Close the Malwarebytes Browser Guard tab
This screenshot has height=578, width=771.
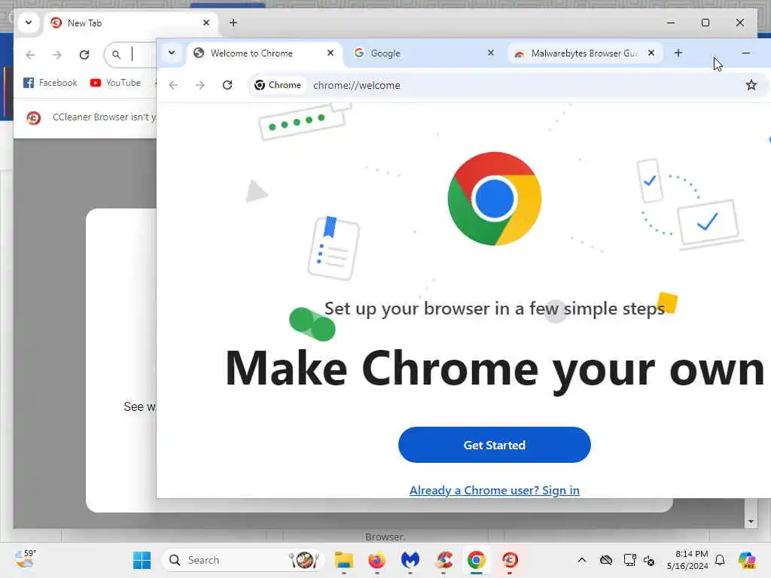point(651,53)
